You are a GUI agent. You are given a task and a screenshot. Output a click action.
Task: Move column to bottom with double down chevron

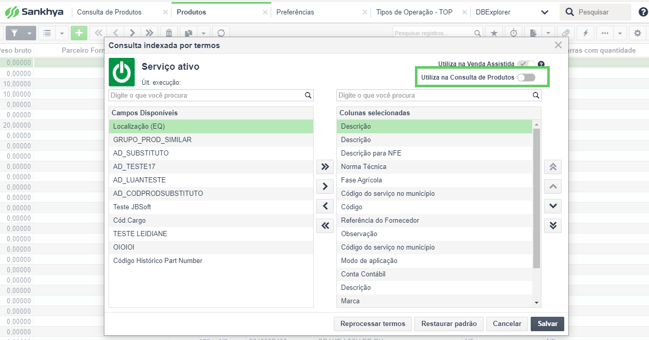coord(553,226)
